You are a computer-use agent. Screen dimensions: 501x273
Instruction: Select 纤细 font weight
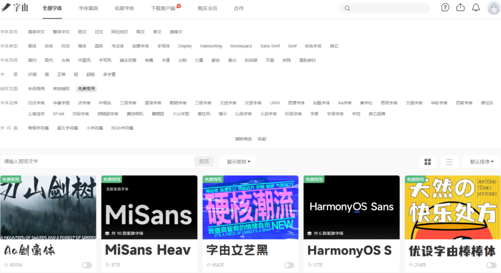pos(32,74)
